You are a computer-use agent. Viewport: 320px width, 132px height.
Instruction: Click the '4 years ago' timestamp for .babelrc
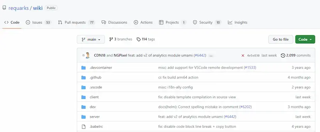point(301,126)
